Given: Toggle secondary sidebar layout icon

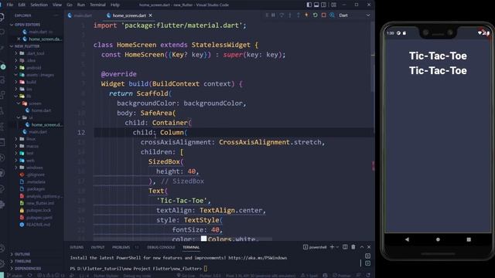Looking at the screenshot, I should 323,5.
